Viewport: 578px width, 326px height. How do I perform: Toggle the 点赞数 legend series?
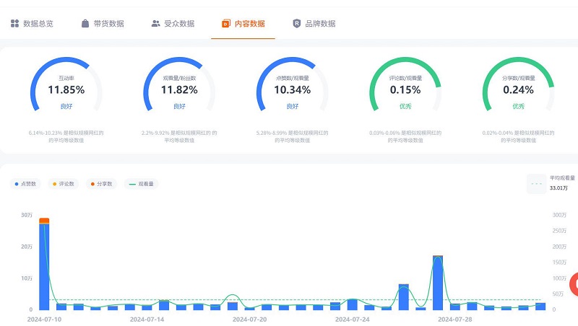[x=26, y=184]
